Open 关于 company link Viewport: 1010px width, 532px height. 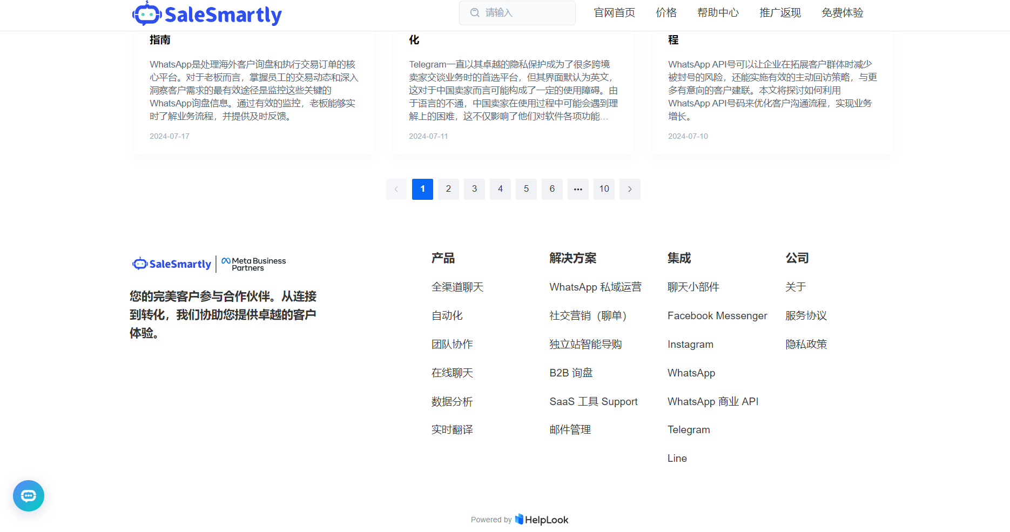[x=796, y=287]
